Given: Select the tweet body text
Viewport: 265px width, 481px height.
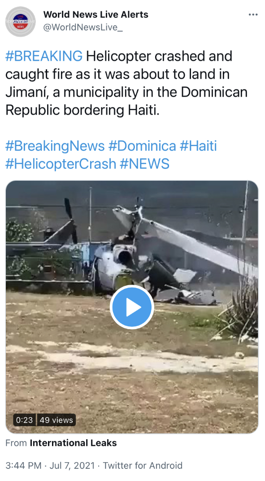Looking at the screenshot, I should tap(126, 83).
